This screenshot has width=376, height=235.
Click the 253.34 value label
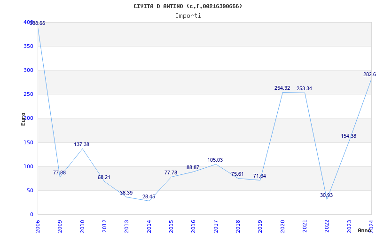[304, 88]
